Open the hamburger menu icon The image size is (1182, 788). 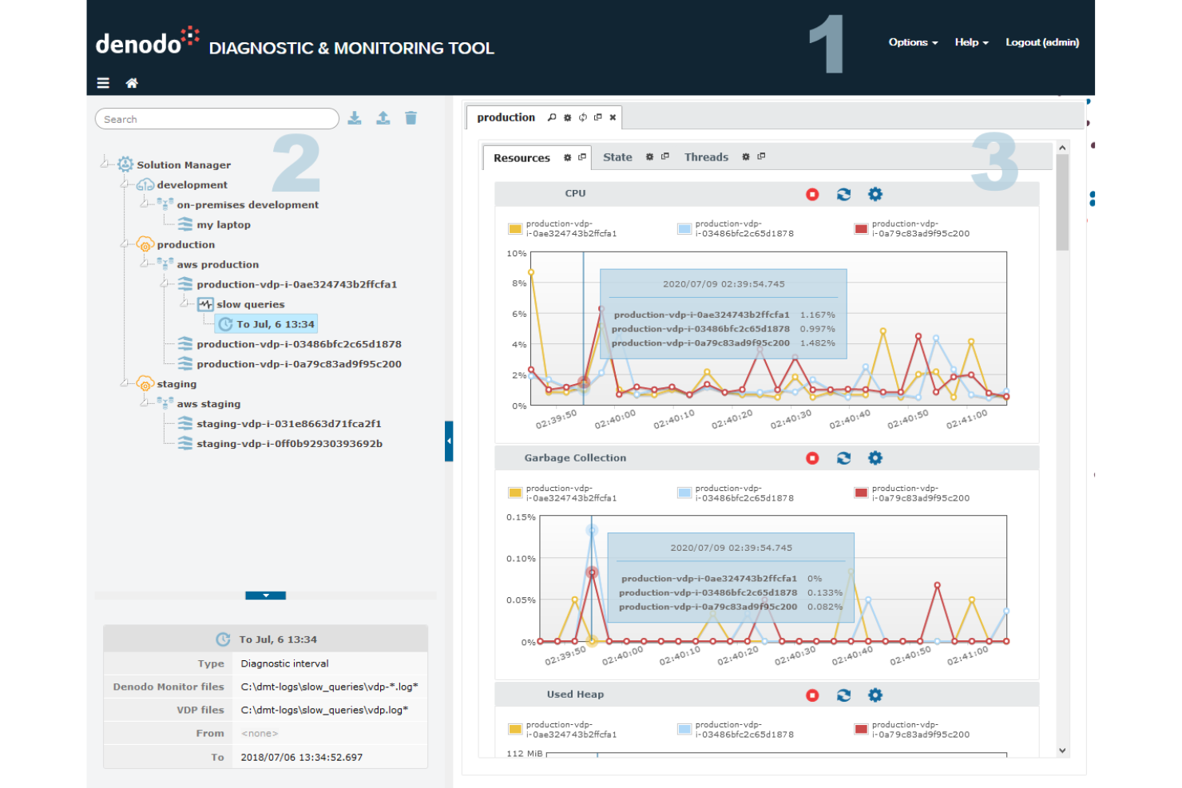103,83
